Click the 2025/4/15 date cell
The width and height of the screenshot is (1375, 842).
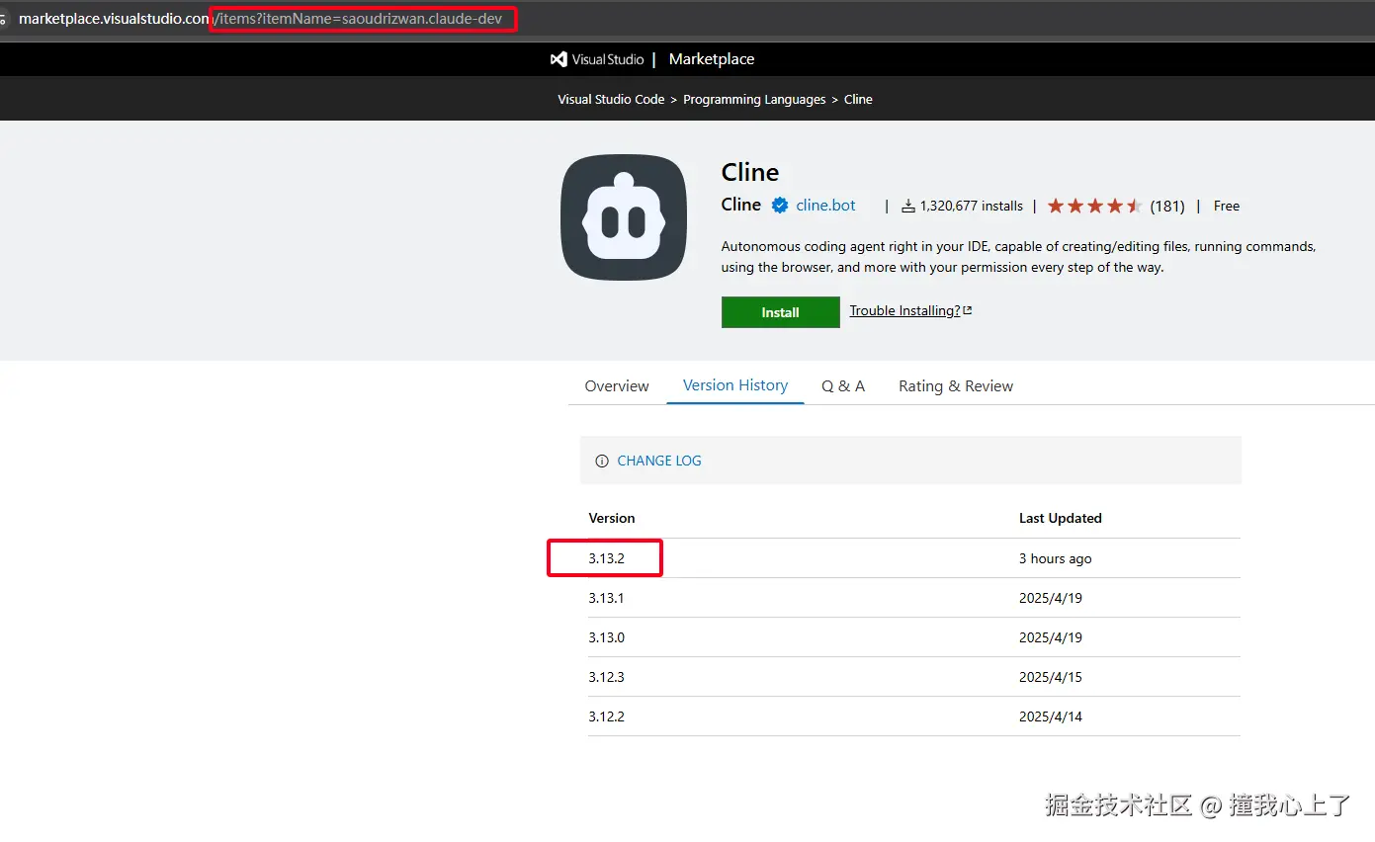pyautogui.click(x=1051, y=677)
